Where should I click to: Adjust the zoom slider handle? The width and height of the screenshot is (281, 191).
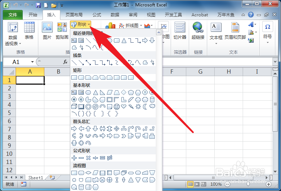(x=248, y=184)
